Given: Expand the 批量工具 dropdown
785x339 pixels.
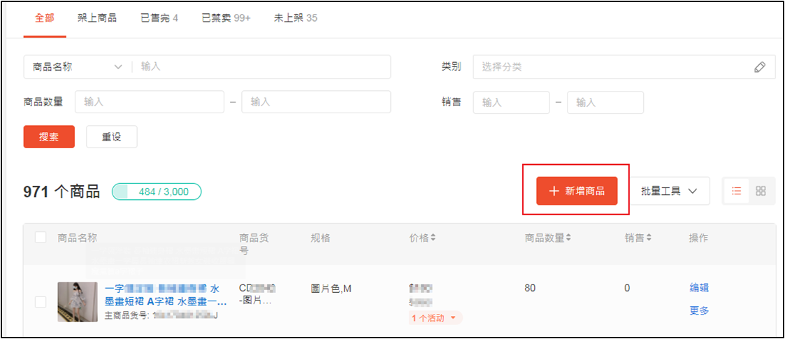Looking at the screenshot, I should [x=670, y=191].
